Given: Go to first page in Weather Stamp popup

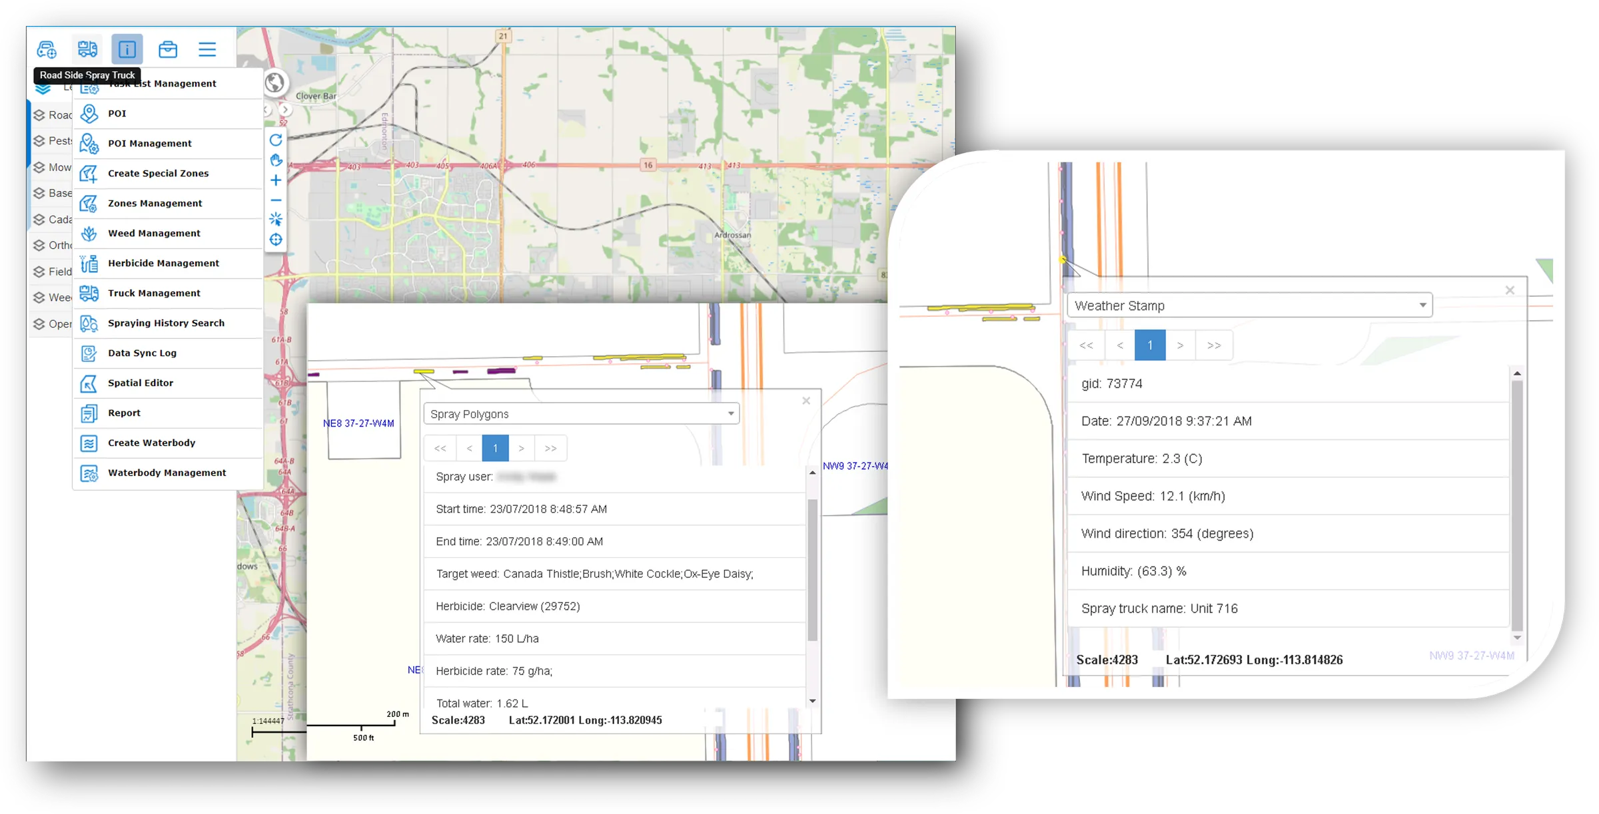Looking at the screenshot, I should [x=1086, y=345].
